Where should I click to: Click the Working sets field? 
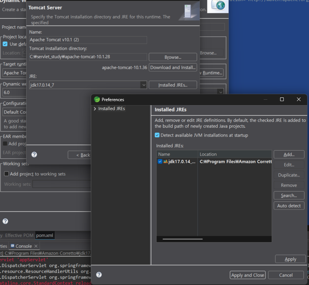(x=62, y=184)
